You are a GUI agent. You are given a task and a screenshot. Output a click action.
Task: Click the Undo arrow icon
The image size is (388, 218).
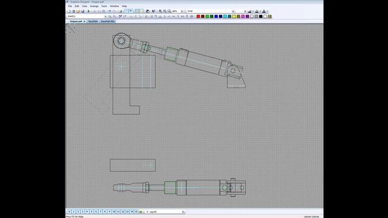110,11
